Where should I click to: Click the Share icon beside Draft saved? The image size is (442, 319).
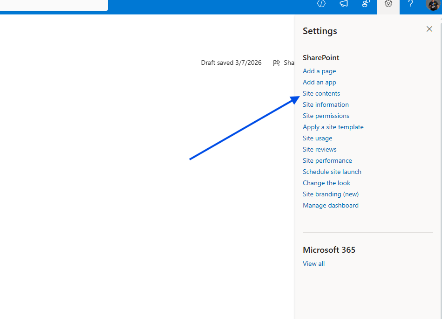pos(277,63)
